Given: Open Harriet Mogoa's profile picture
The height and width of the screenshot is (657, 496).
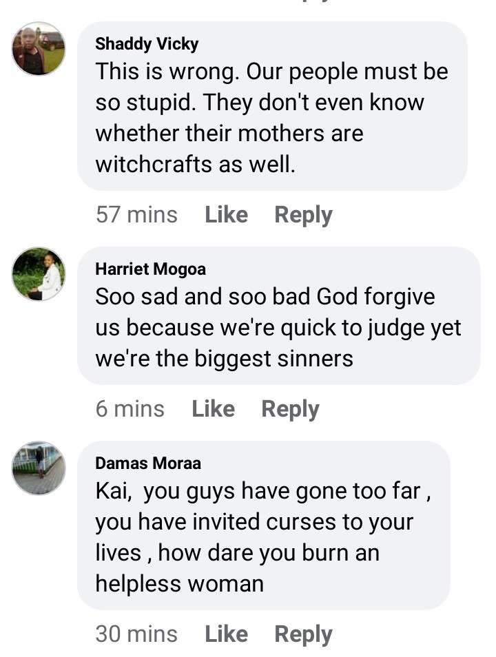Looking at the screenshot, I should click(39, 274).
